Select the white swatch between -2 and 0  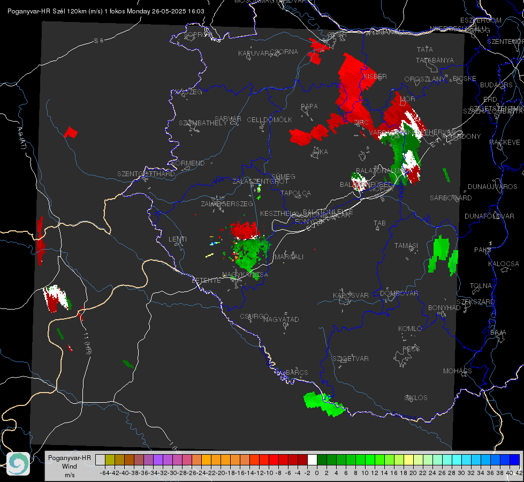pos(312,460)
